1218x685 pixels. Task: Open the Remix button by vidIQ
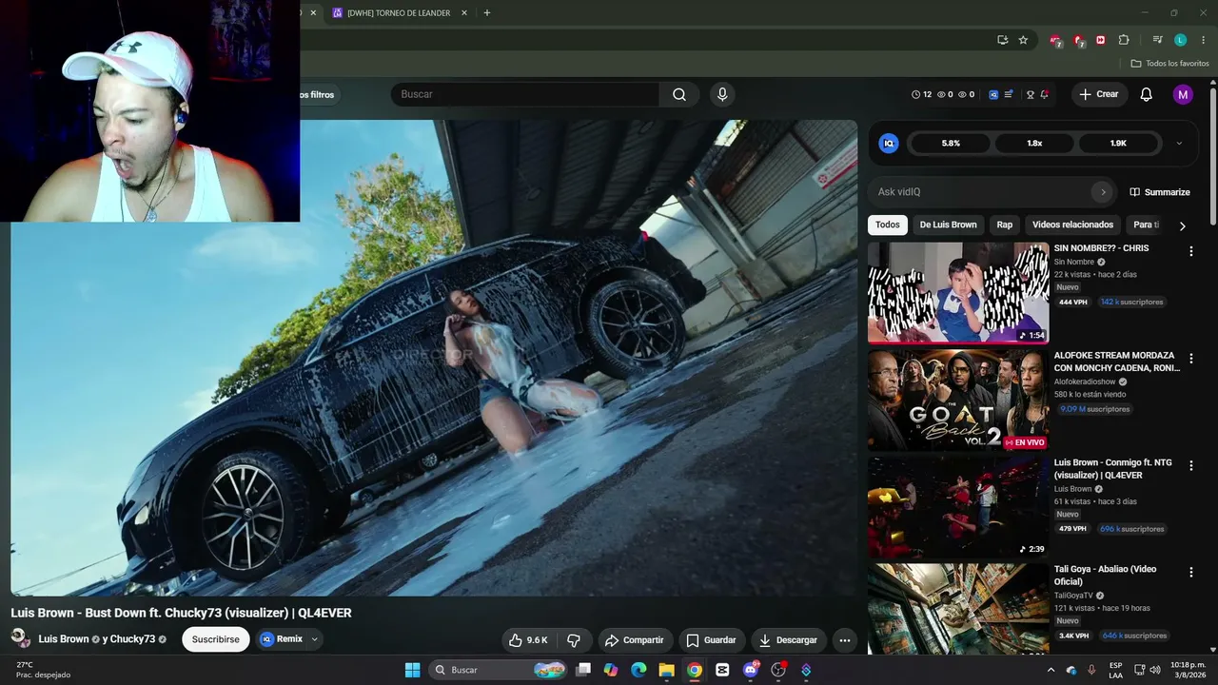[x=283, y=639]
